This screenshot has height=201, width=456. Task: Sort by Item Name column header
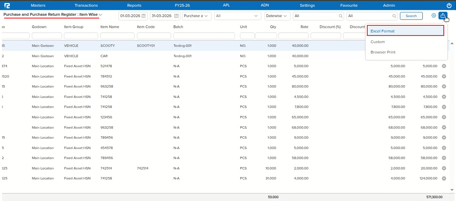[110, 27]
